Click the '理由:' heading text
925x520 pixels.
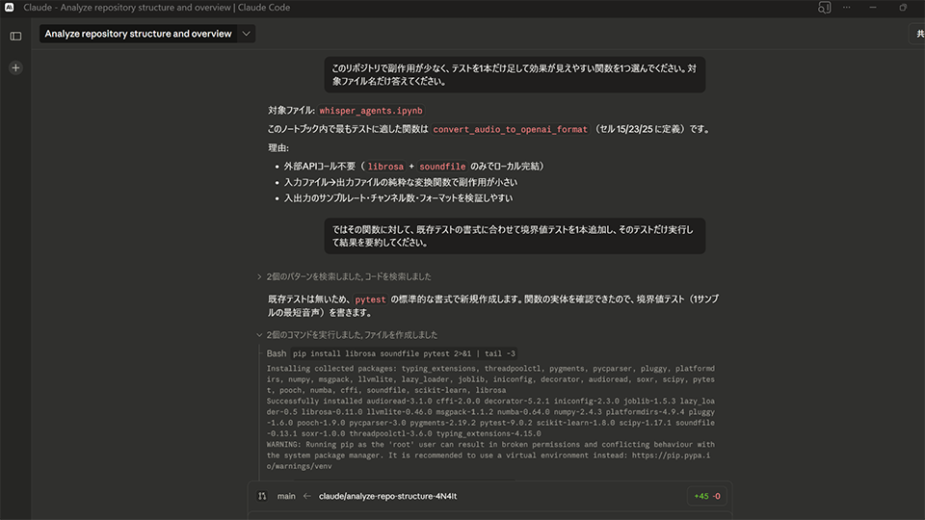coord(278,148)
